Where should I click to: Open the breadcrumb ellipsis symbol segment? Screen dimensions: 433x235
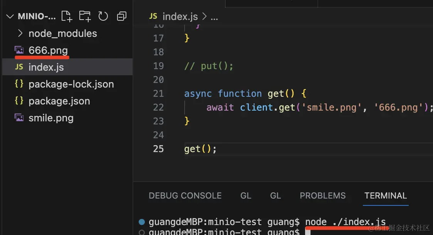click(x=214, y=18)
